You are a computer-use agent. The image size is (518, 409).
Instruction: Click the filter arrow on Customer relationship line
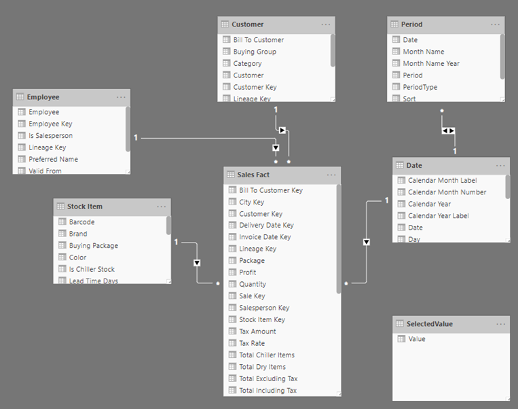[282, 129]
